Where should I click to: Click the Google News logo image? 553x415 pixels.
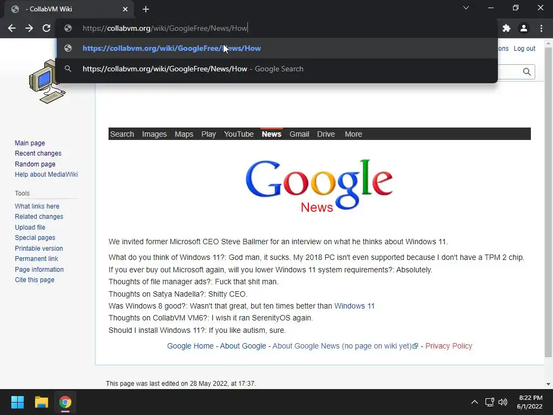[319, 186]
